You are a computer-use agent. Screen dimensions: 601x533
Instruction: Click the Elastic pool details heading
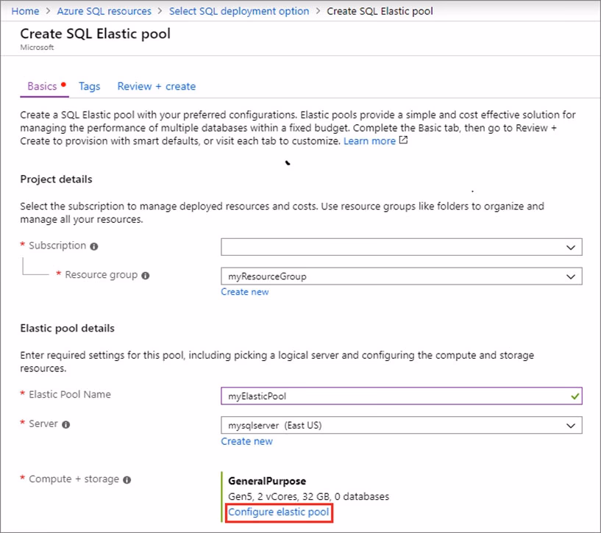[x=68, y=329]
